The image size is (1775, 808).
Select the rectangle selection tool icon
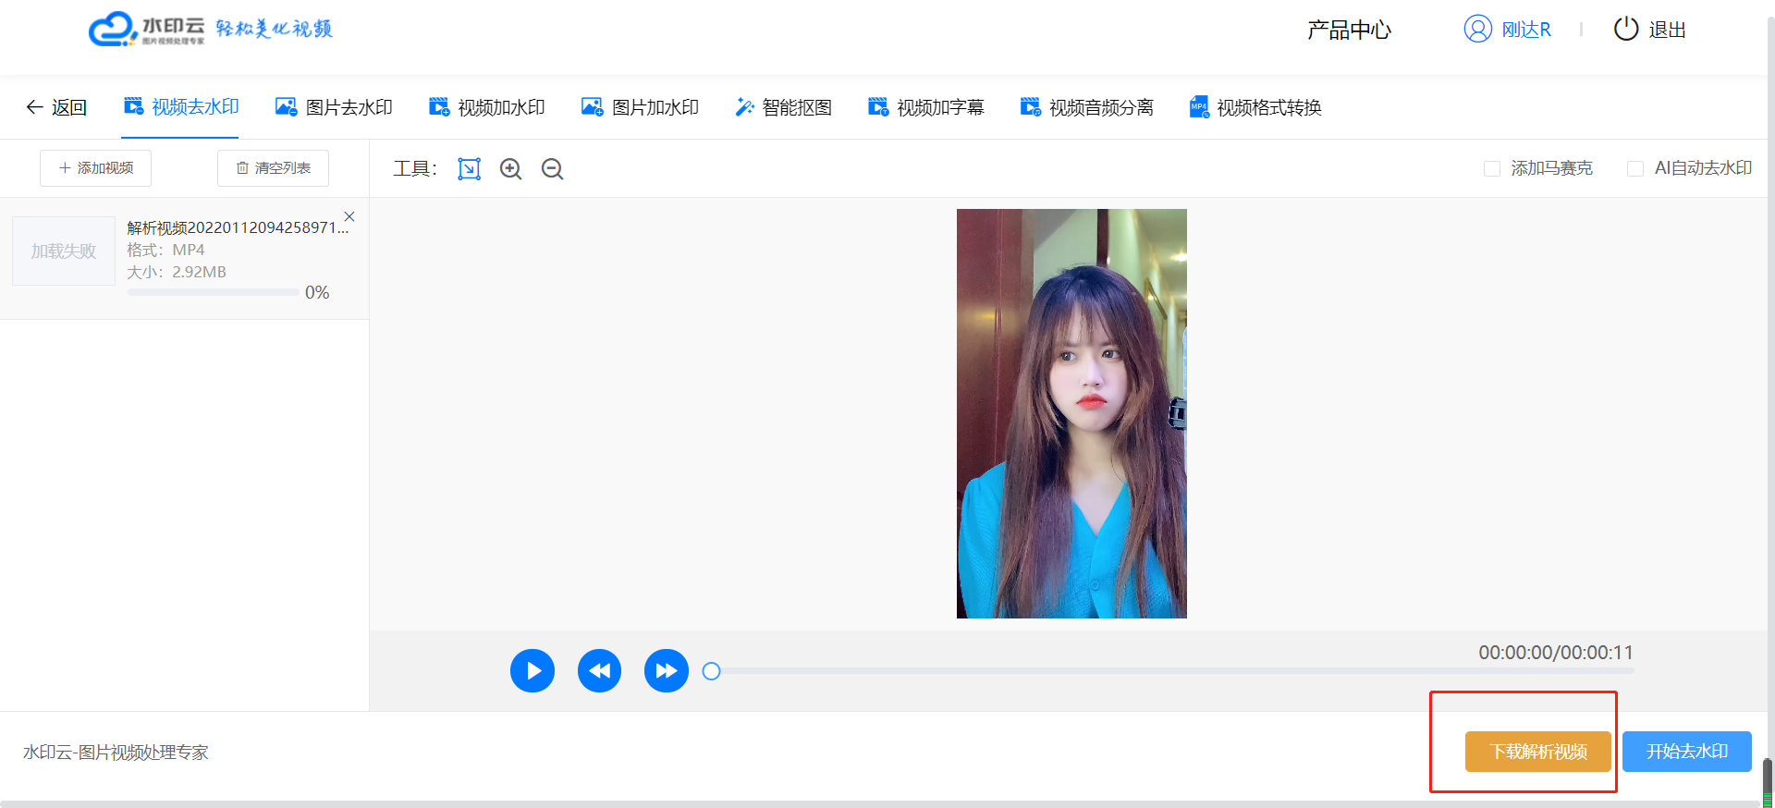click(470, 169)
